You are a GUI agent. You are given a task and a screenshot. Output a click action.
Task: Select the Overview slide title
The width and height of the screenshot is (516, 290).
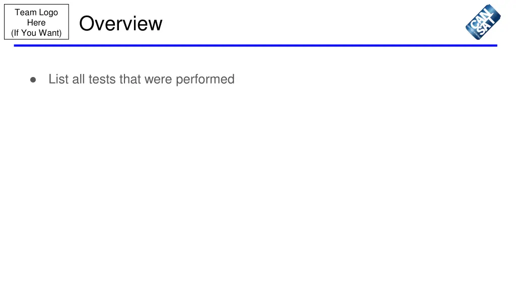point(121,23)
